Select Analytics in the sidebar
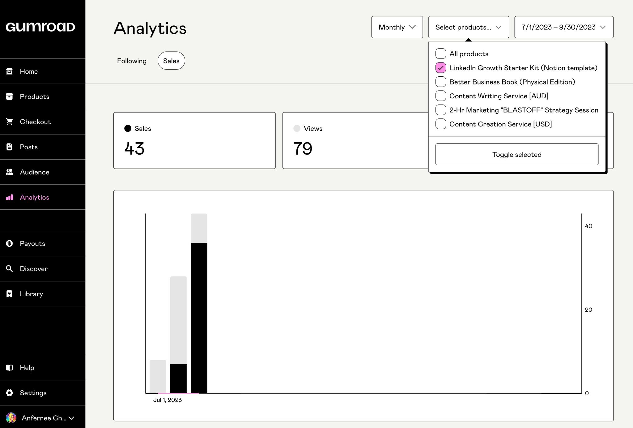Image resolution: width=633 pixels, height=428 pixels. (x=43, y=197)
